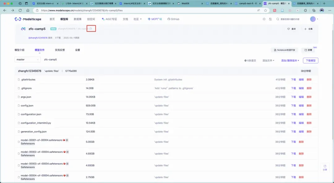Reload the ModelScope page
Viewport: 334px width, 183px height.
20,10
